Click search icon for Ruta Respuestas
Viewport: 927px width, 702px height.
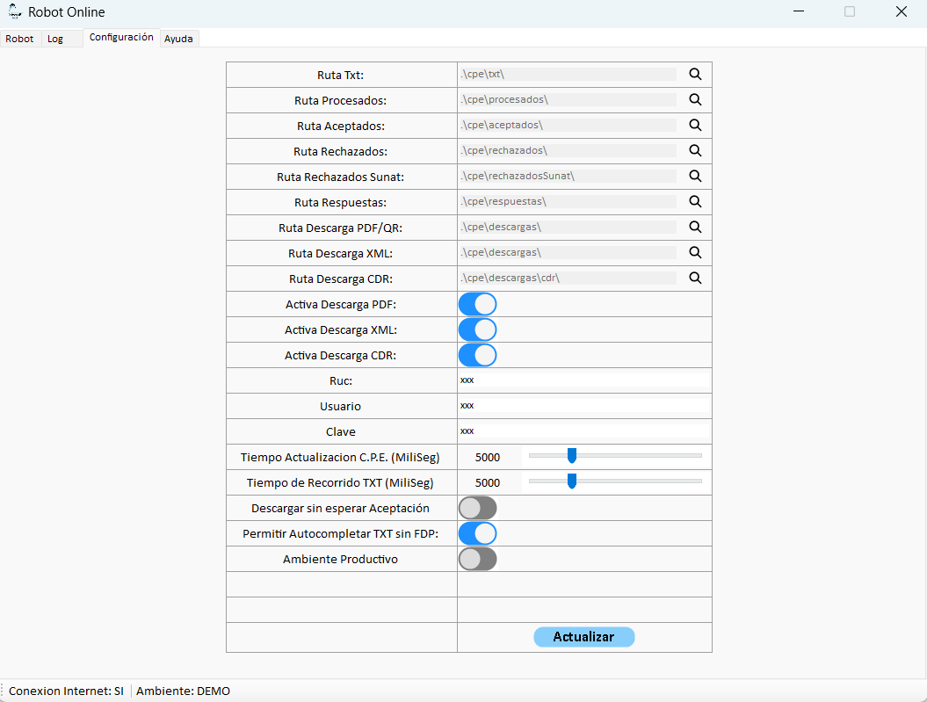[695, 201]
